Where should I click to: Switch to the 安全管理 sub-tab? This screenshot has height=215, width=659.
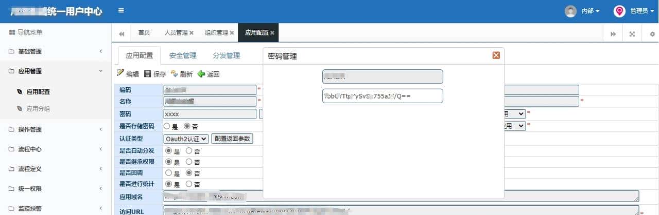[183, 55]
